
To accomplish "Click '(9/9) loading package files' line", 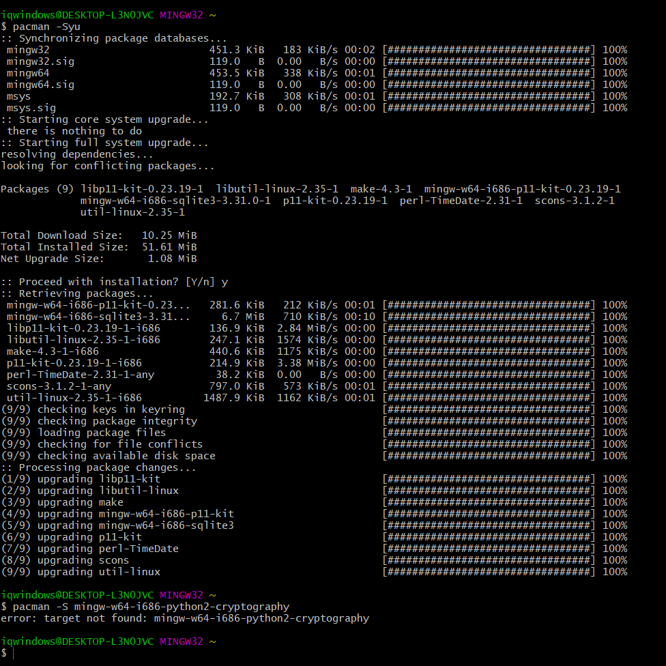I will point(83,433).
